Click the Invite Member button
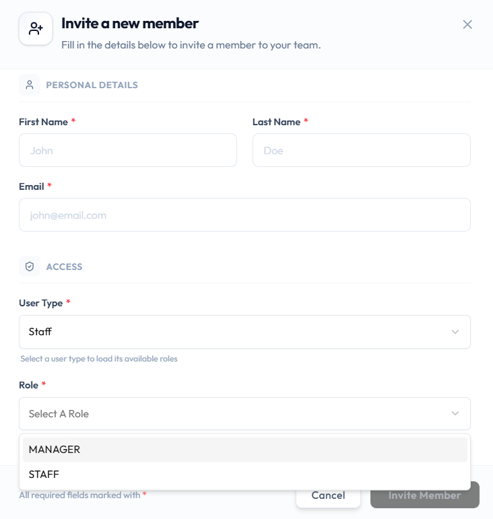The height and width of the screenshot is (519, 493). [425, 495]
